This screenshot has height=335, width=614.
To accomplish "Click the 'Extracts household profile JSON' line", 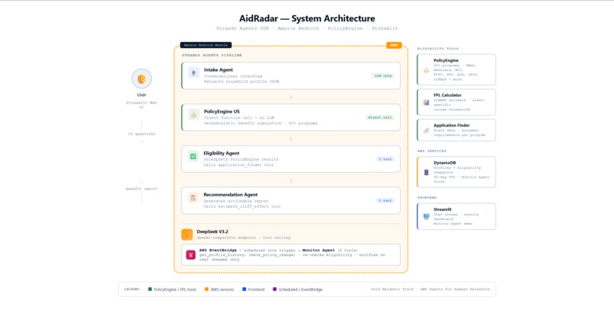I will pos(241,81).
